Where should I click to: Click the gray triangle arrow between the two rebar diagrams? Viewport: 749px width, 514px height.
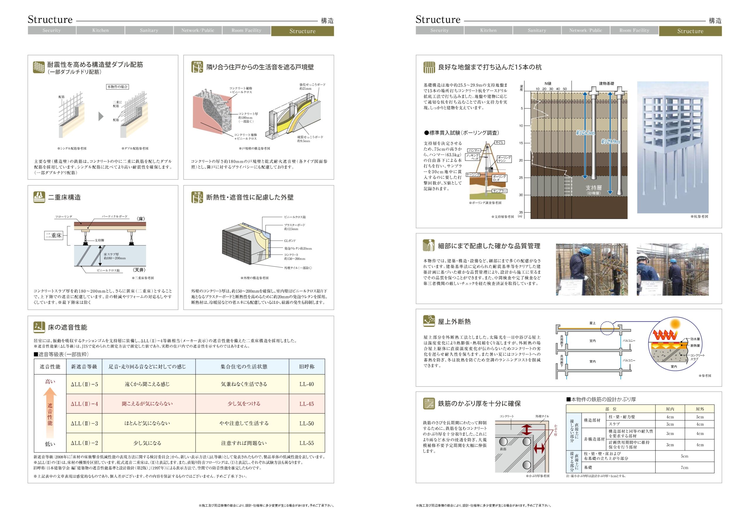(101, 116)
